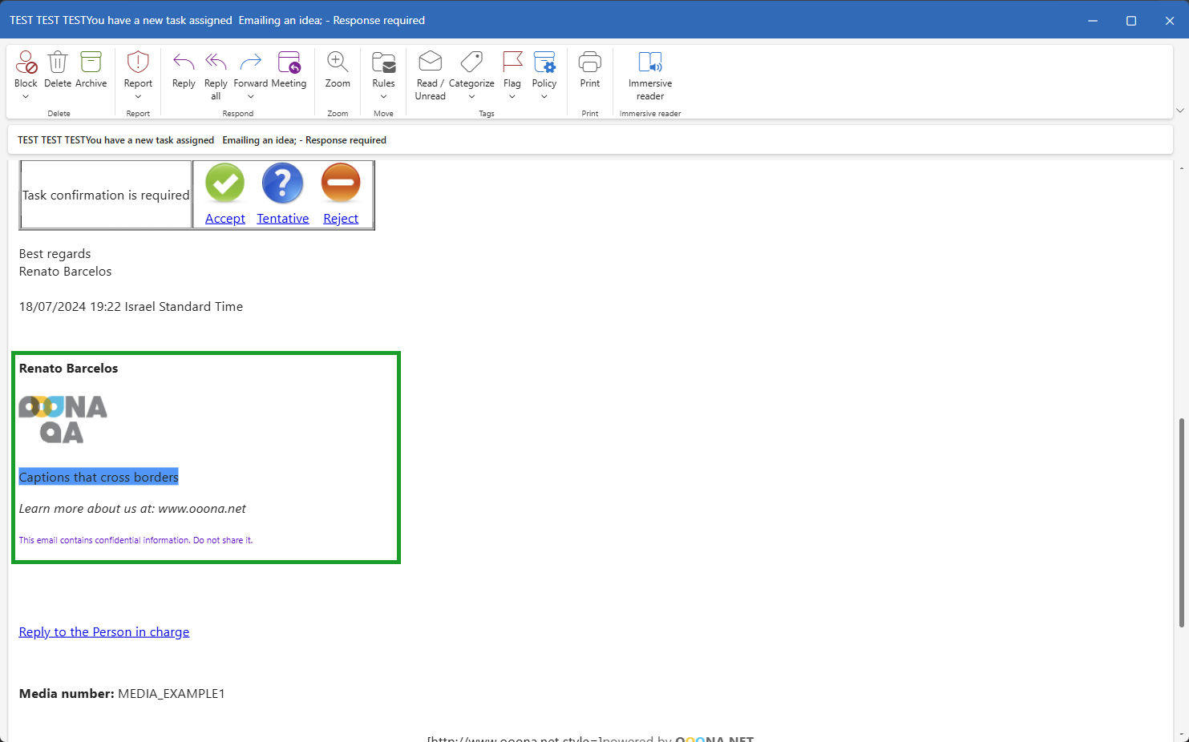
Task: Launch the Immersive reader
Action: pyautogui.click(x=650, y=63)
